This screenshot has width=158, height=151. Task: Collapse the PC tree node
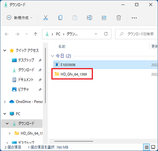pyautogui.click(x=5, y=114)
